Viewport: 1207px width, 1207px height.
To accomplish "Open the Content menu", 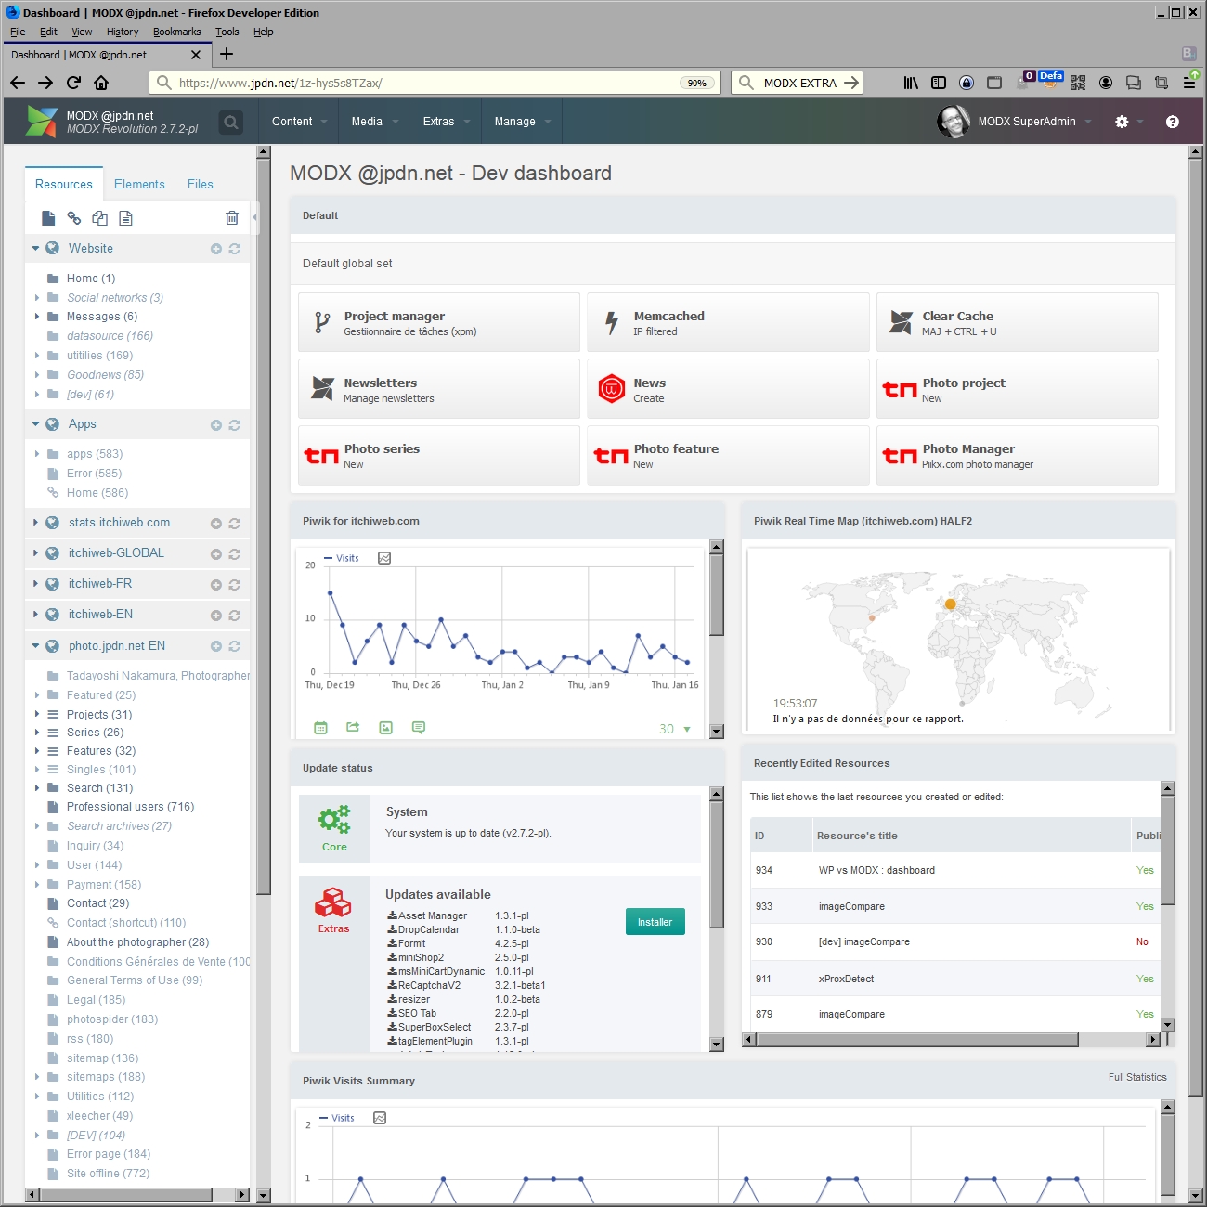I will pos(299,122).
